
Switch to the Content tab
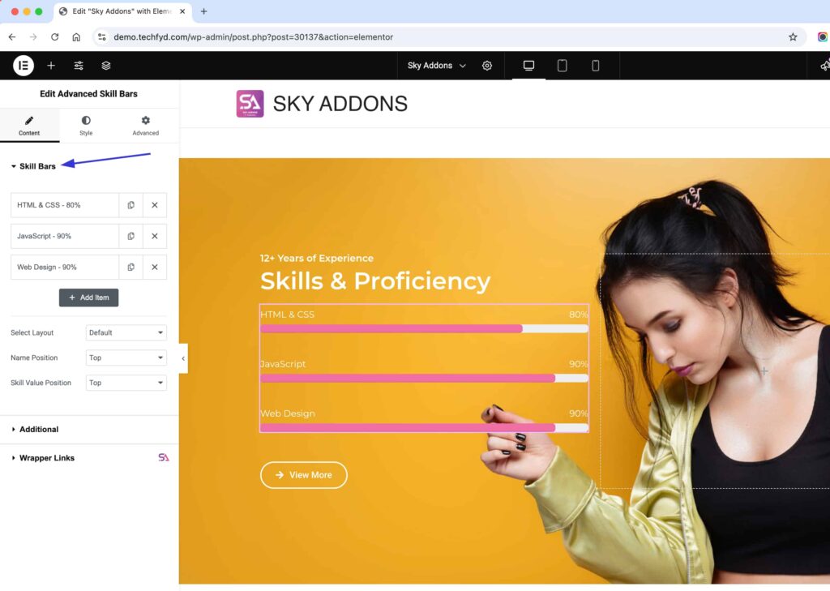pos(29,126)
